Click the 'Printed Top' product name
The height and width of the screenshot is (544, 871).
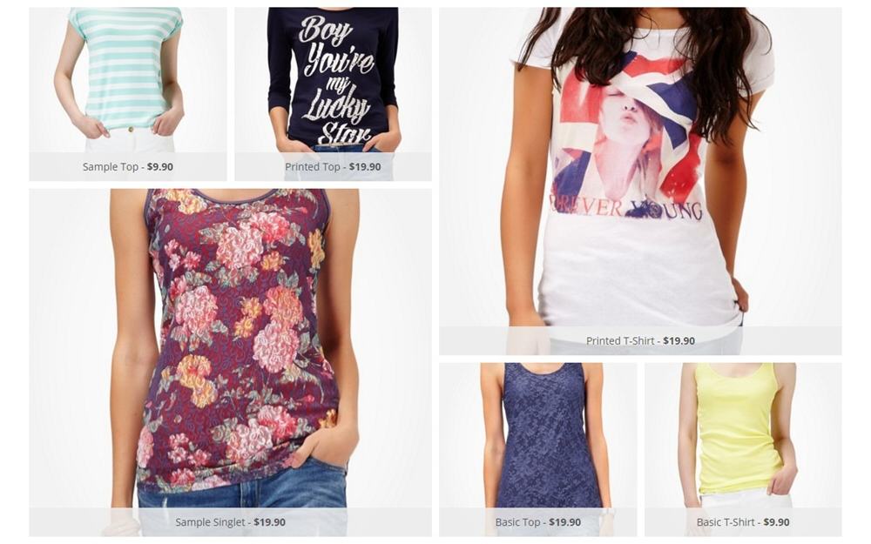tap(312, 166)
